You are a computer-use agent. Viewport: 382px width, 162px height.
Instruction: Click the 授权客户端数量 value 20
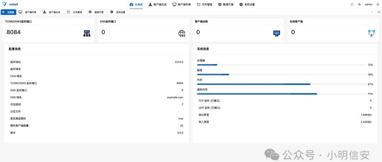182,126
